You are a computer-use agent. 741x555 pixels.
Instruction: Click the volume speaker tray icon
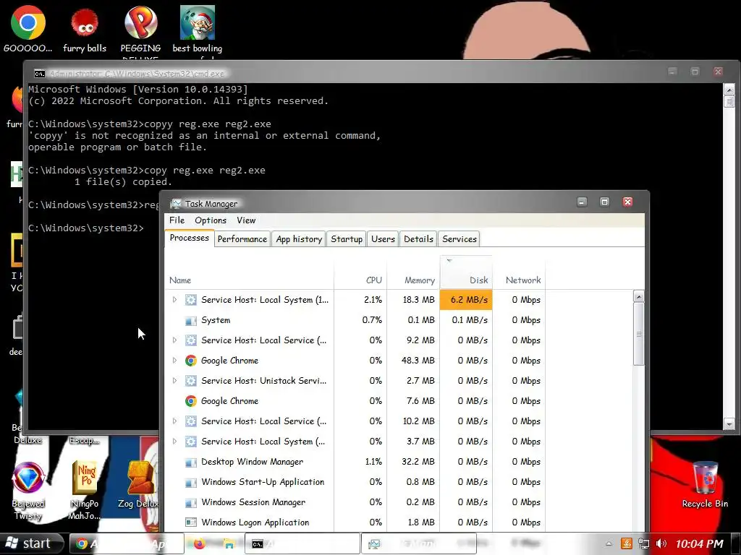(661, 543)
